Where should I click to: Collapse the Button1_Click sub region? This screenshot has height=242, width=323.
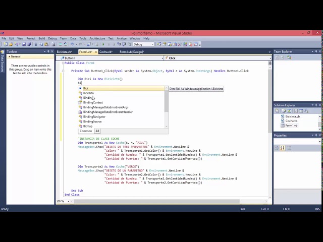[x=63, y=71]
